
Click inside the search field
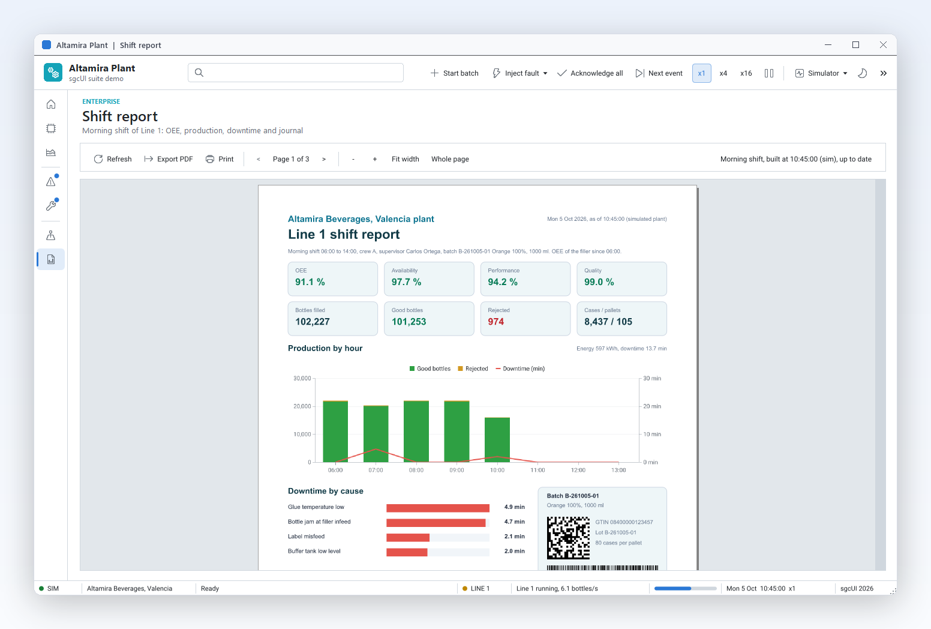296,73
